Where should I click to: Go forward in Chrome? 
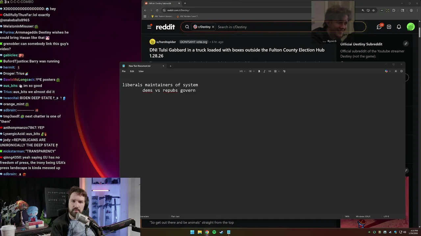(151, 10)
